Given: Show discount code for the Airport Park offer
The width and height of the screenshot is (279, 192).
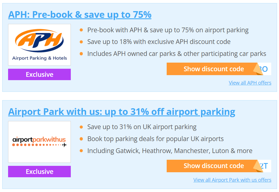Looking at the screenshot, I should click(214, 166).
